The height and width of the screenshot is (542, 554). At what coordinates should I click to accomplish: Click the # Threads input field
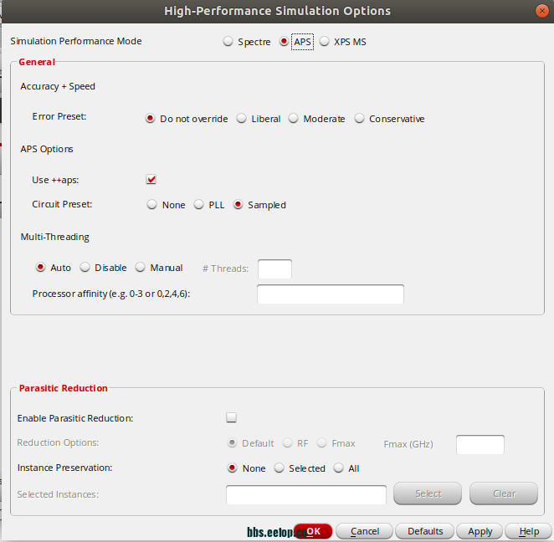click(x=274, y=268)
